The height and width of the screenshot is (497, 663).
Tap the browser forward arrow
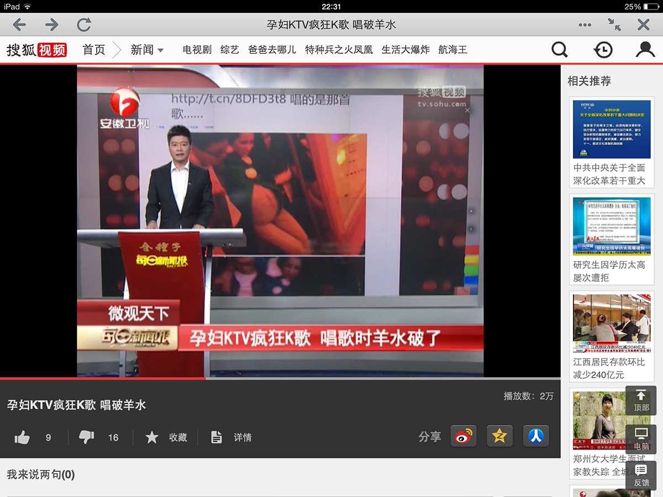tap(52, 25)
